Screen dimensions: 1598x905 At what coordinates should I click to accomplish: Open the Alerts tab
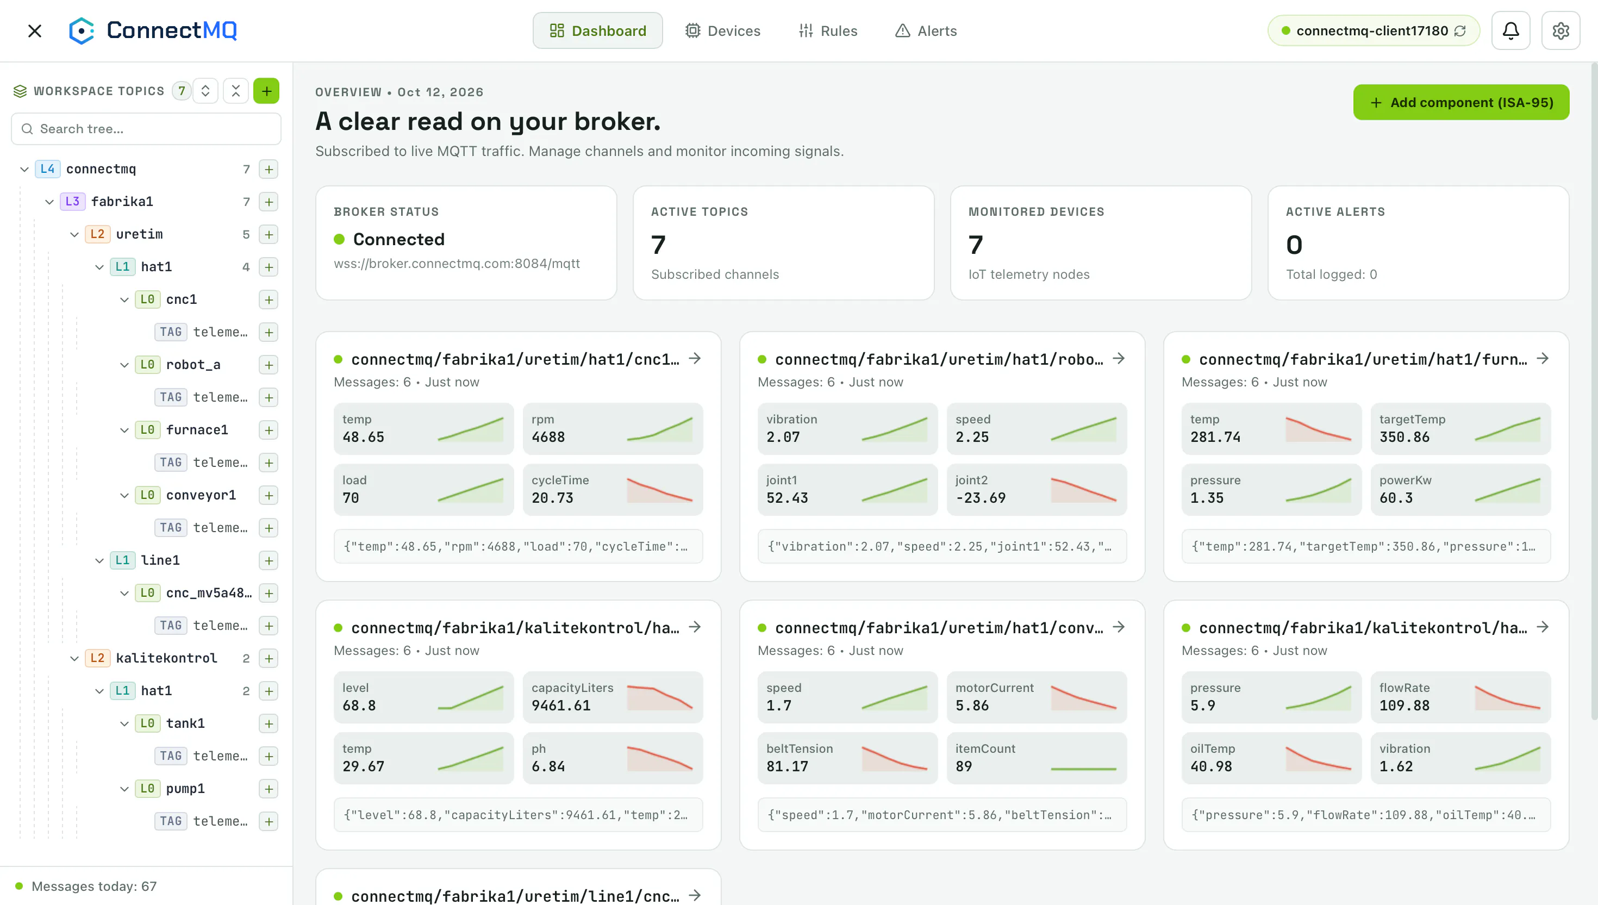[926, 30]
